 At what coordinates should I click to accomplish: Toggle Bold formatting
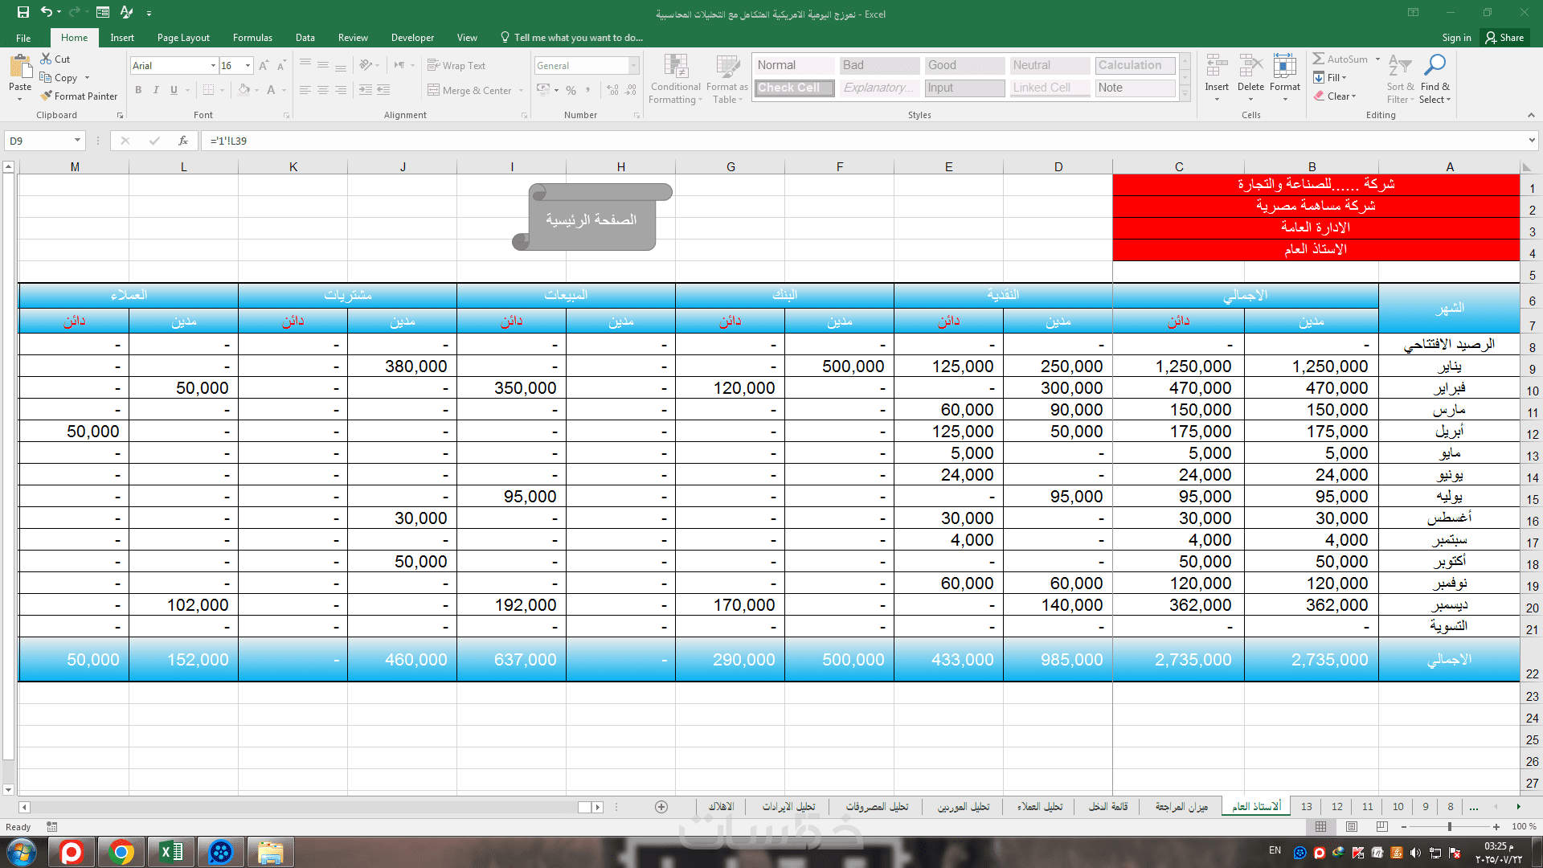138,90
